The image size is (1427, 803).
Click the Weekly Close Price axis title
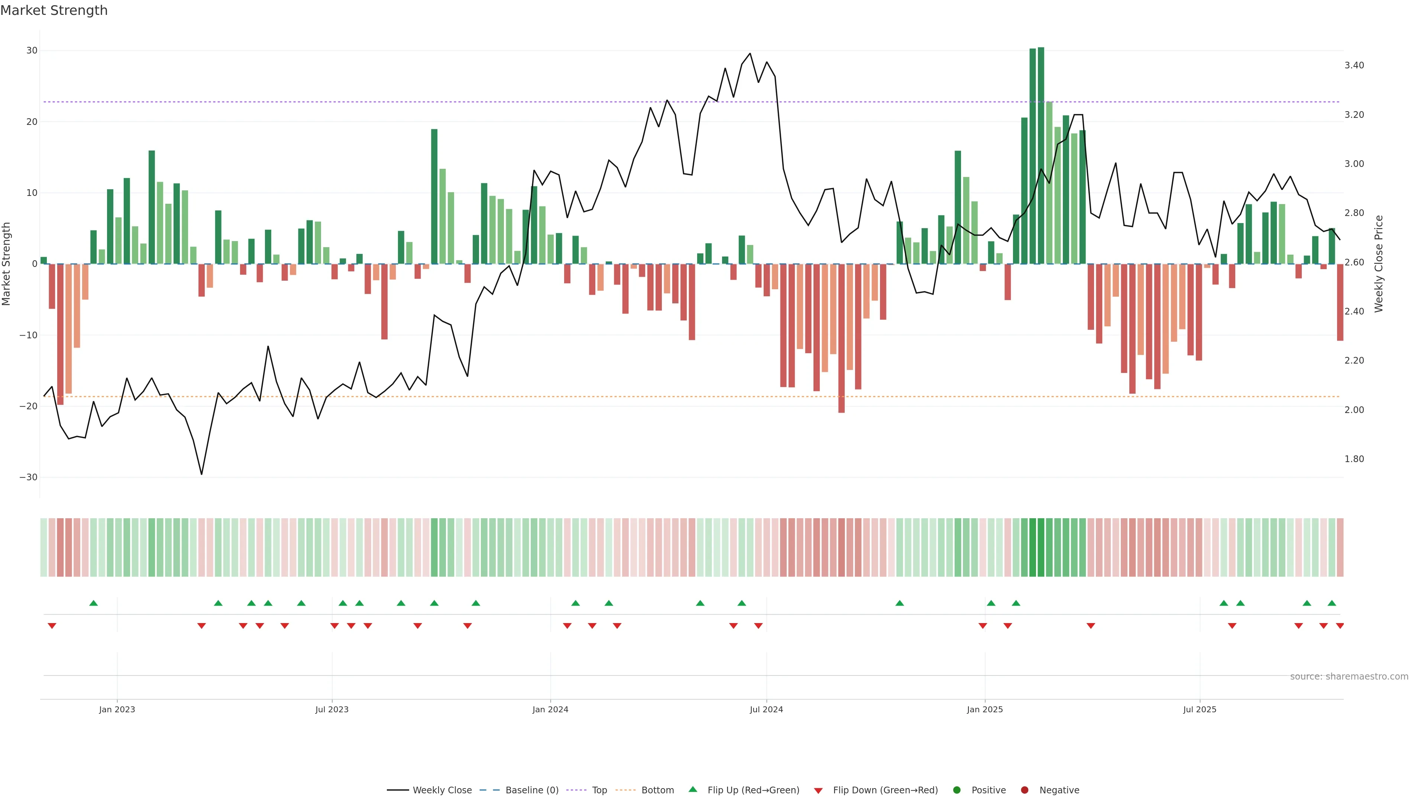click(1379, 264)
